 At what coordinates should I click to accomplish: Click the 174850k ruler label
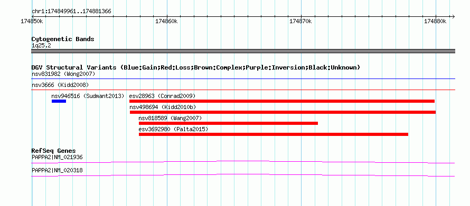point(32,21)
